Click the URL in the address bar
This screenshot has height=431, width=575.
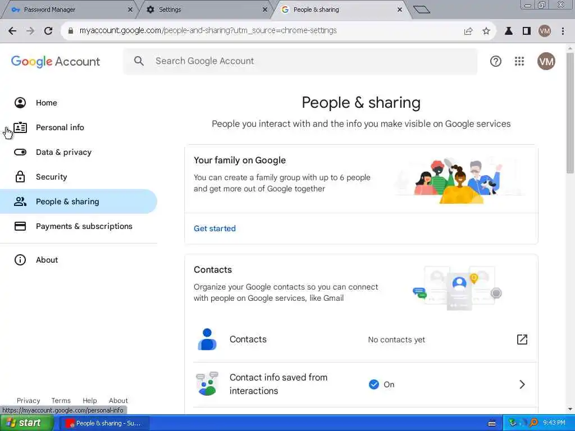coord(208,31)
